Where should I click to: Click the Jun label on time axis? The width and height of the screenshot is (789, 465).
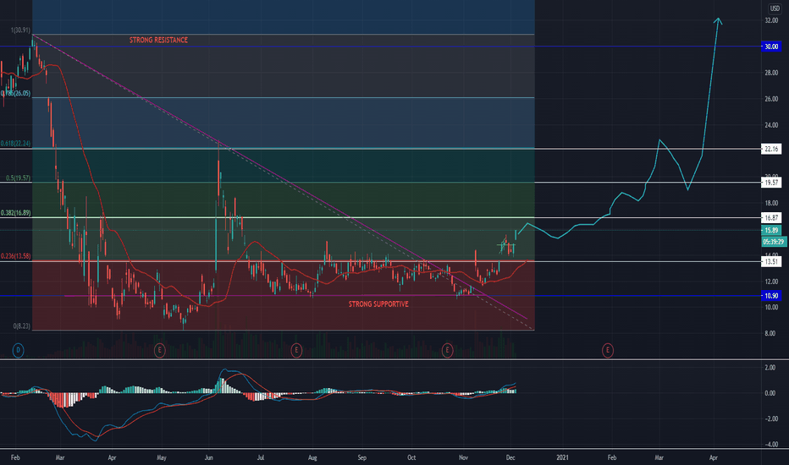click(209, 457)
